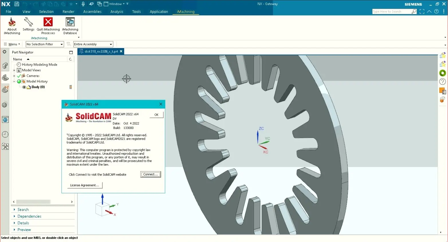
Task: Open the crossed tools sidebar tab
Action: (5, 147)
